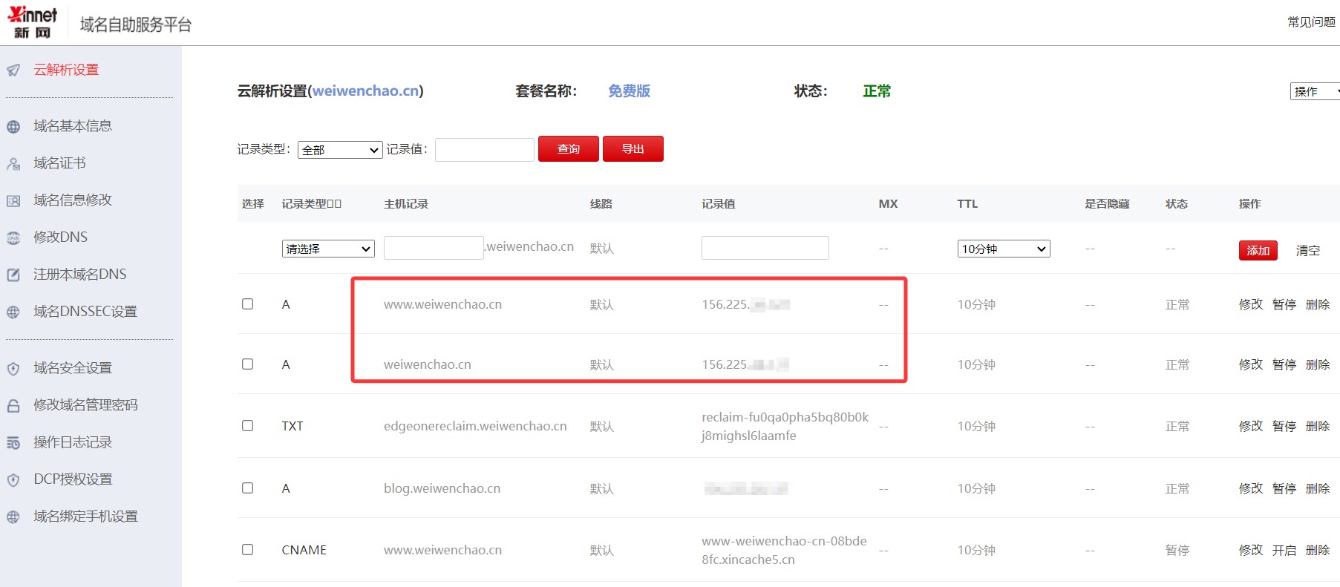Click 修改 for A record www.weiwenchao.cn
Image resolution: width=1340 pixels, height=587 pixels.
point(1251,304)
